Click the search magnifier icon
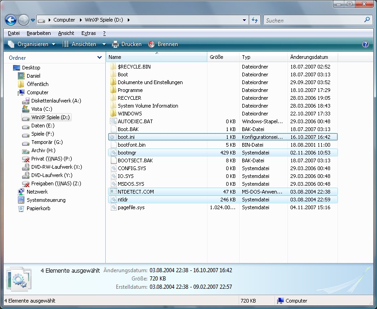Viewport: 377px width, 309px height. point(367,20)
